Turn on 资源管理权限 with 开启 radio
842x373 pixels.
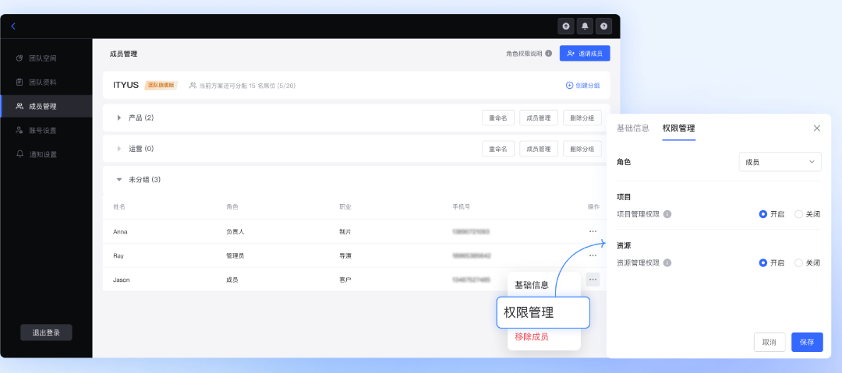point(762,263)
